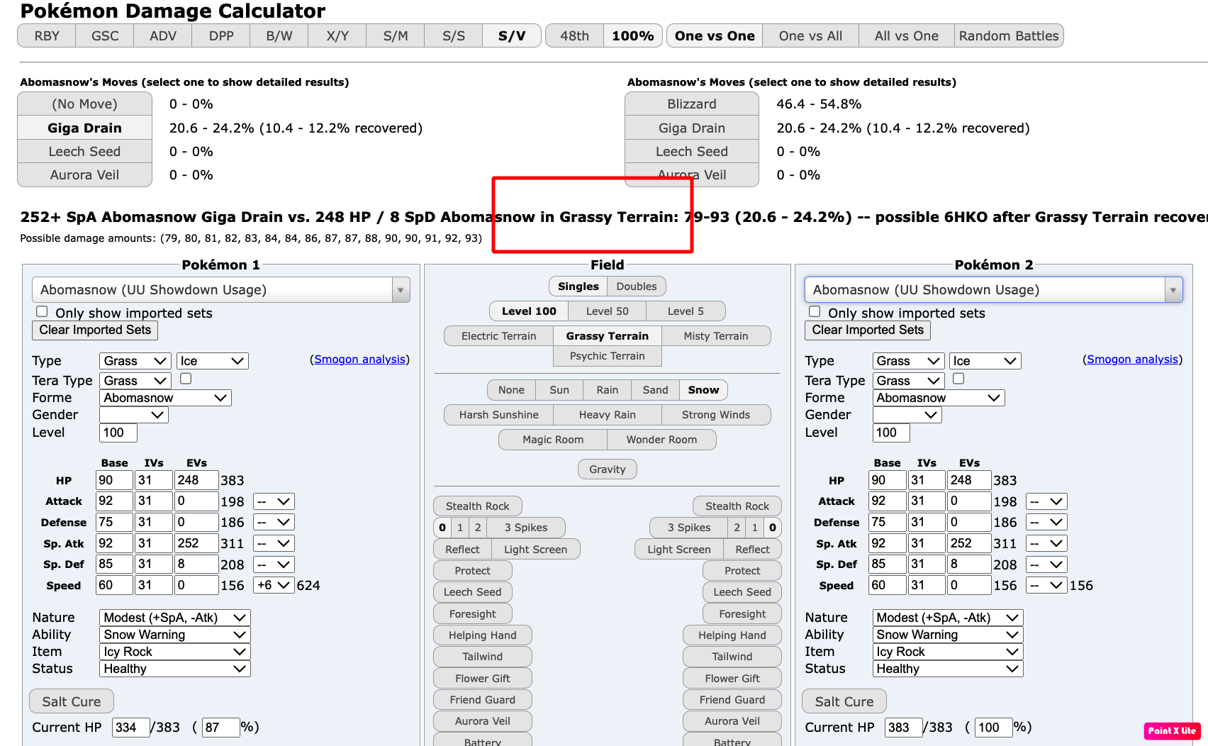1208x746 pixels.
Task: Enable Pokémon 2 Tera Type checkbox
Action: (x=958, y=379)
